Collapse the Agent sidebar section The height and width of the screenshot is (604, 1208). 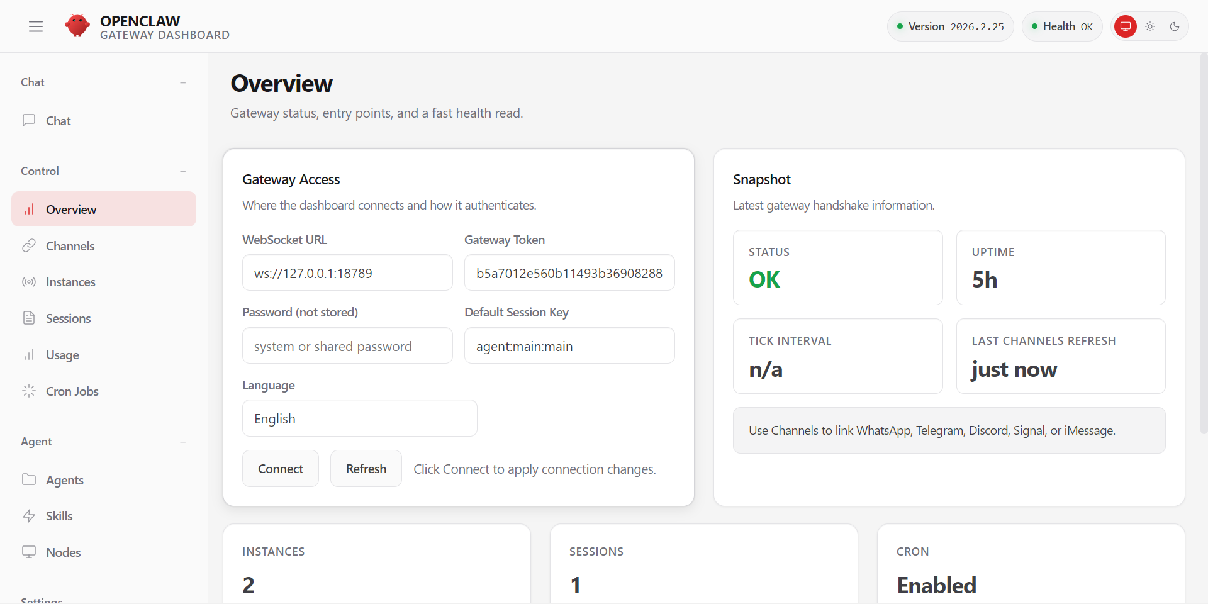183,442
